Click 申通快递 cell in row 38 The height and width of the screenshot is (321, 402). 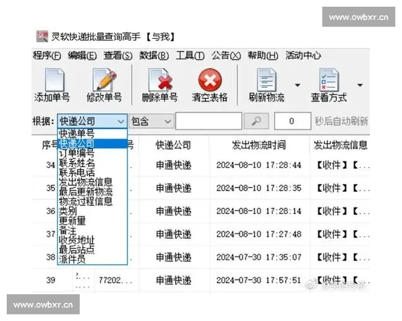click(174, 257)
